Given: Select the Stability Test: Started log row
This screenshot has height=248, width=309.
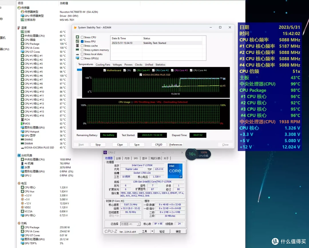Looking at the screenshot, I should [156, 43].
